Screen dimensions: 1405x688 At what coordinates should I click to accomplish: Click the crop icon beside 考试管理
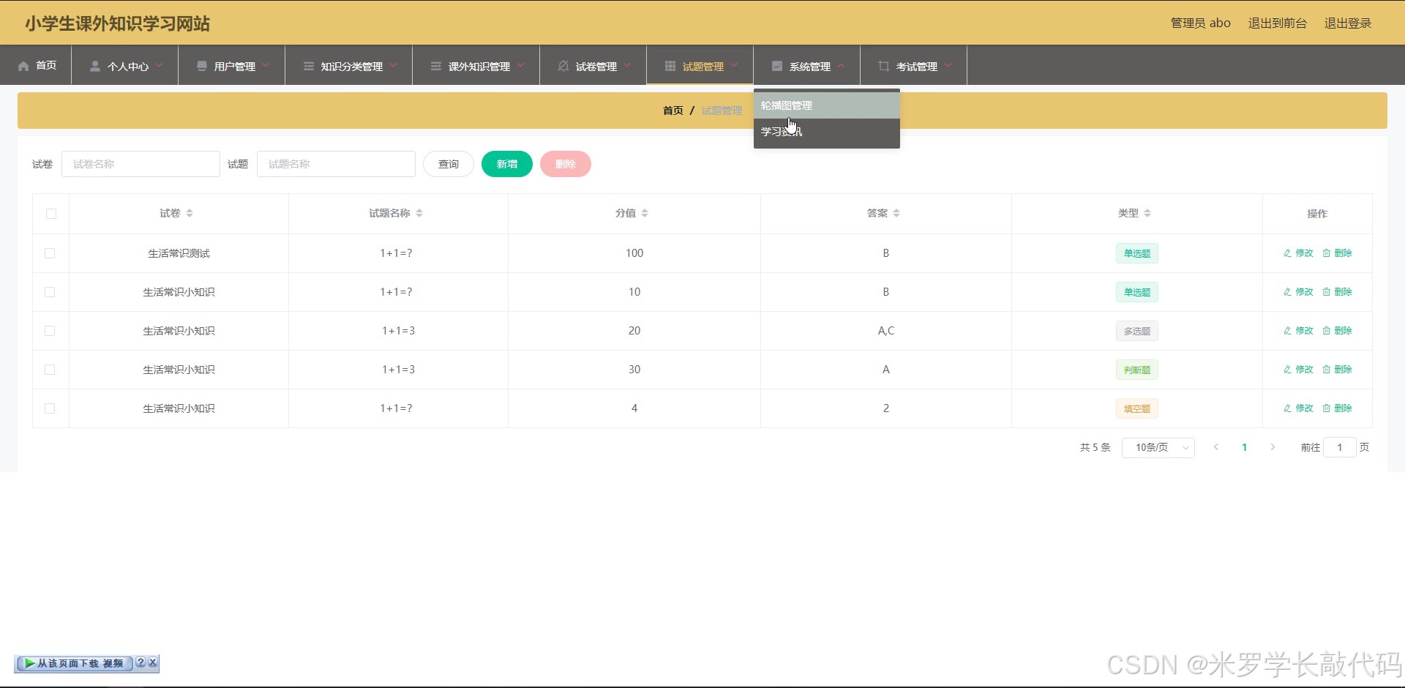pos(884,66)
